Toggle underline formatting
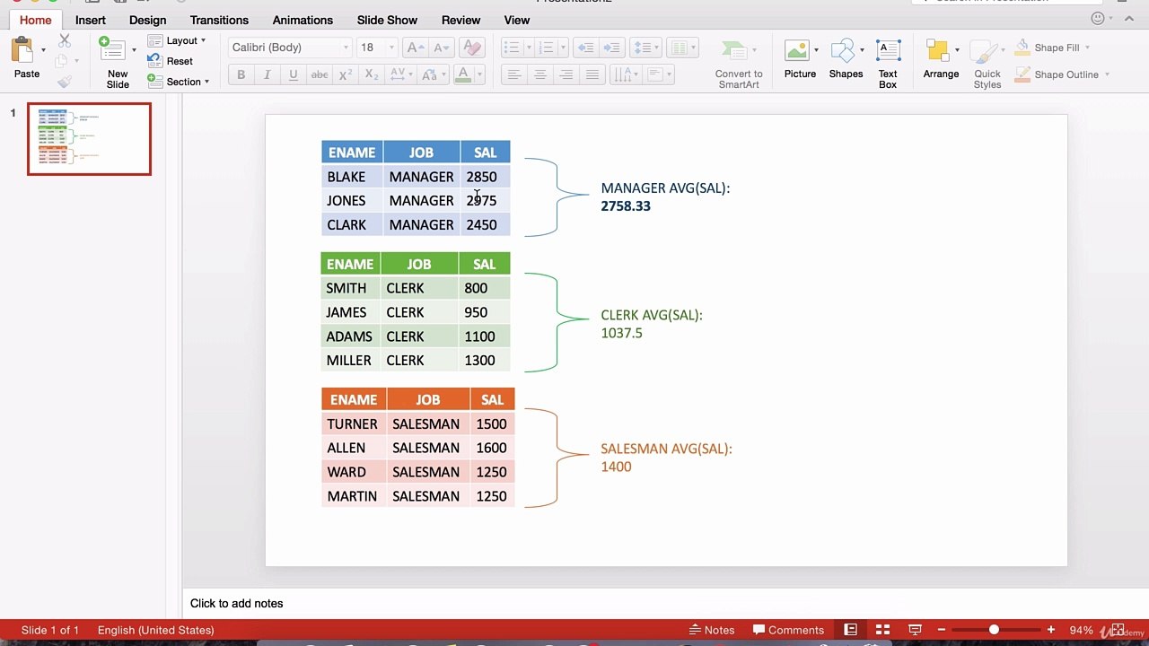 click(293, 75)
